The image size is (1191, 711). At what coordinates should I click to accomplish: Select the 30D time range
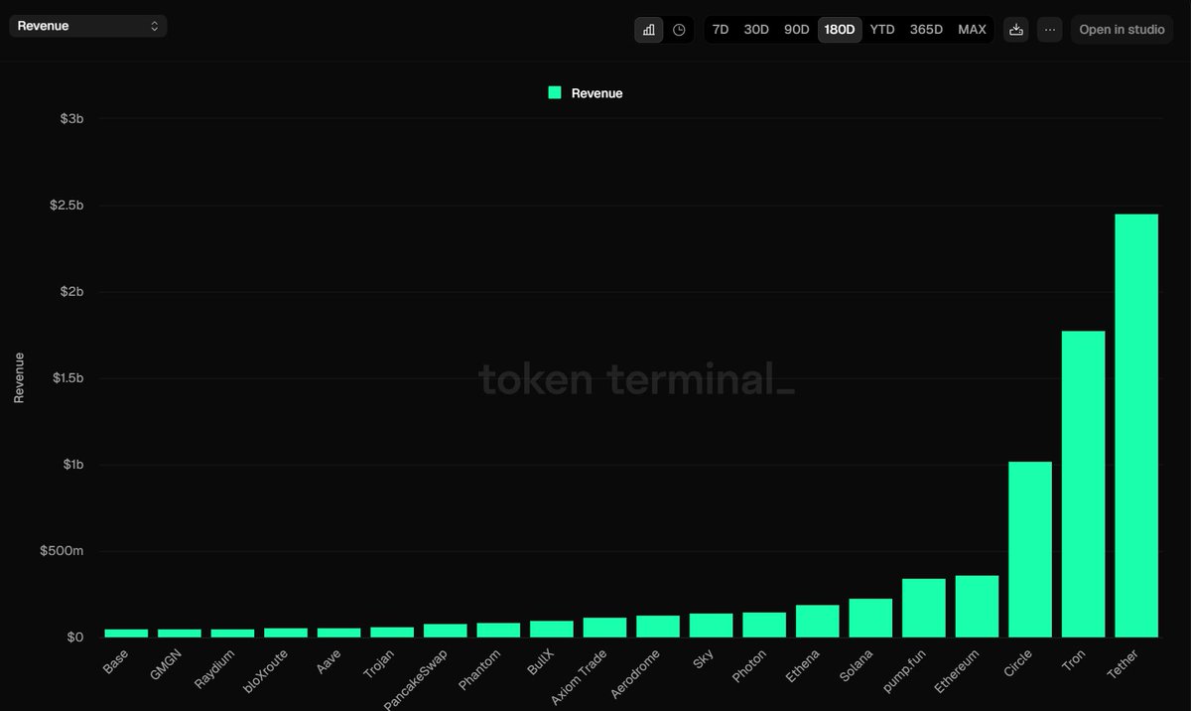click(756, 30)
